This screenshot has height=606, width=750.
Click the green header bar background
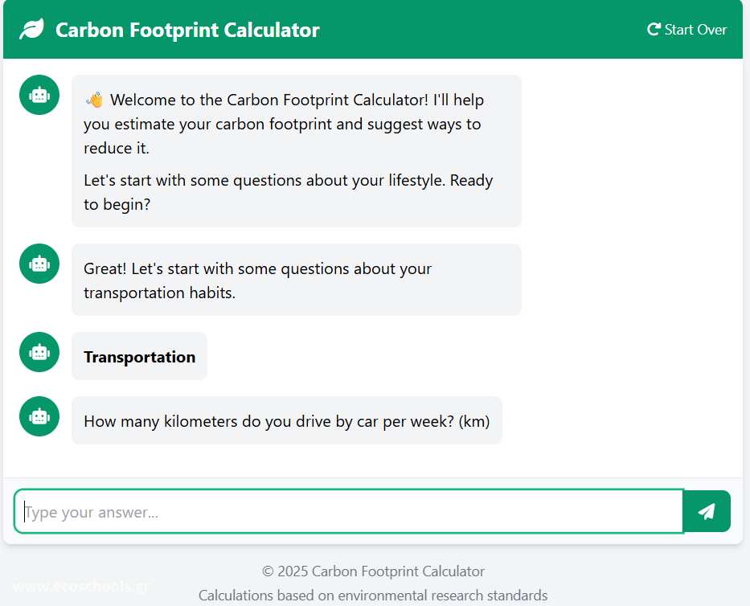pyautogui.click(x=478, y=30)
